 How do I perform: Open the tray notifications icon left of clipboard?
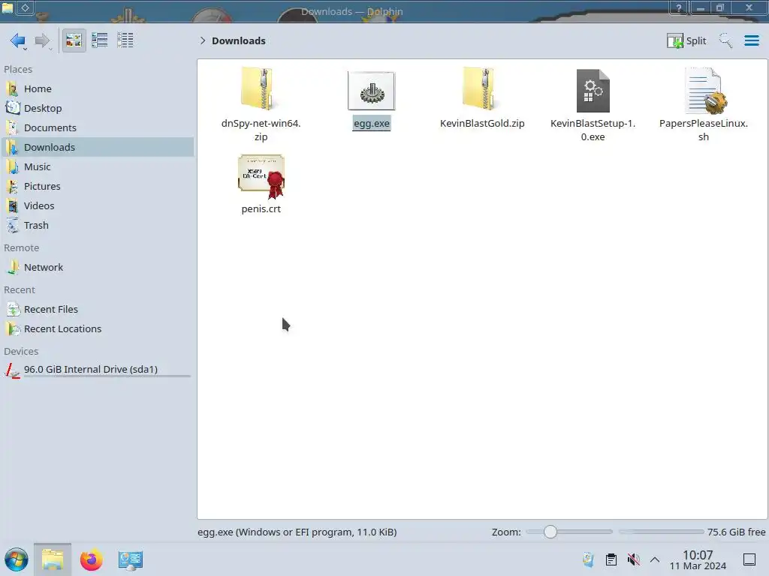coord(589,559)
